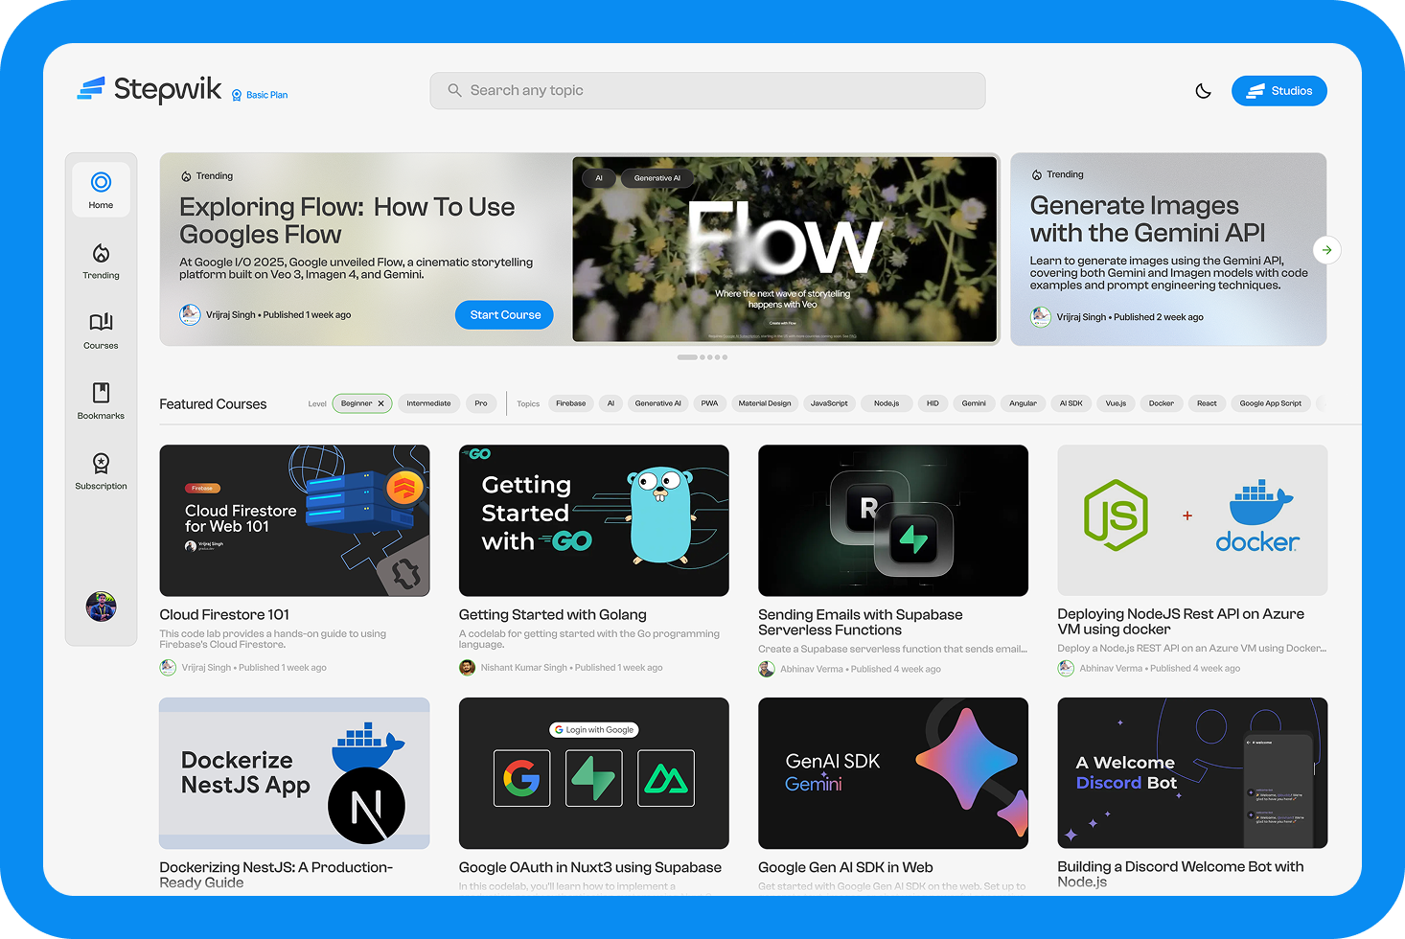Enable the Intermediate level filter
The image size is (1405, 939).
tap(428, 403)
